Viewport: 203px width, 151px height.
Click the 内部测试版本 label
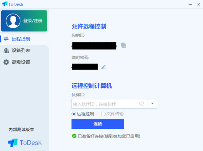coord(21,129)
